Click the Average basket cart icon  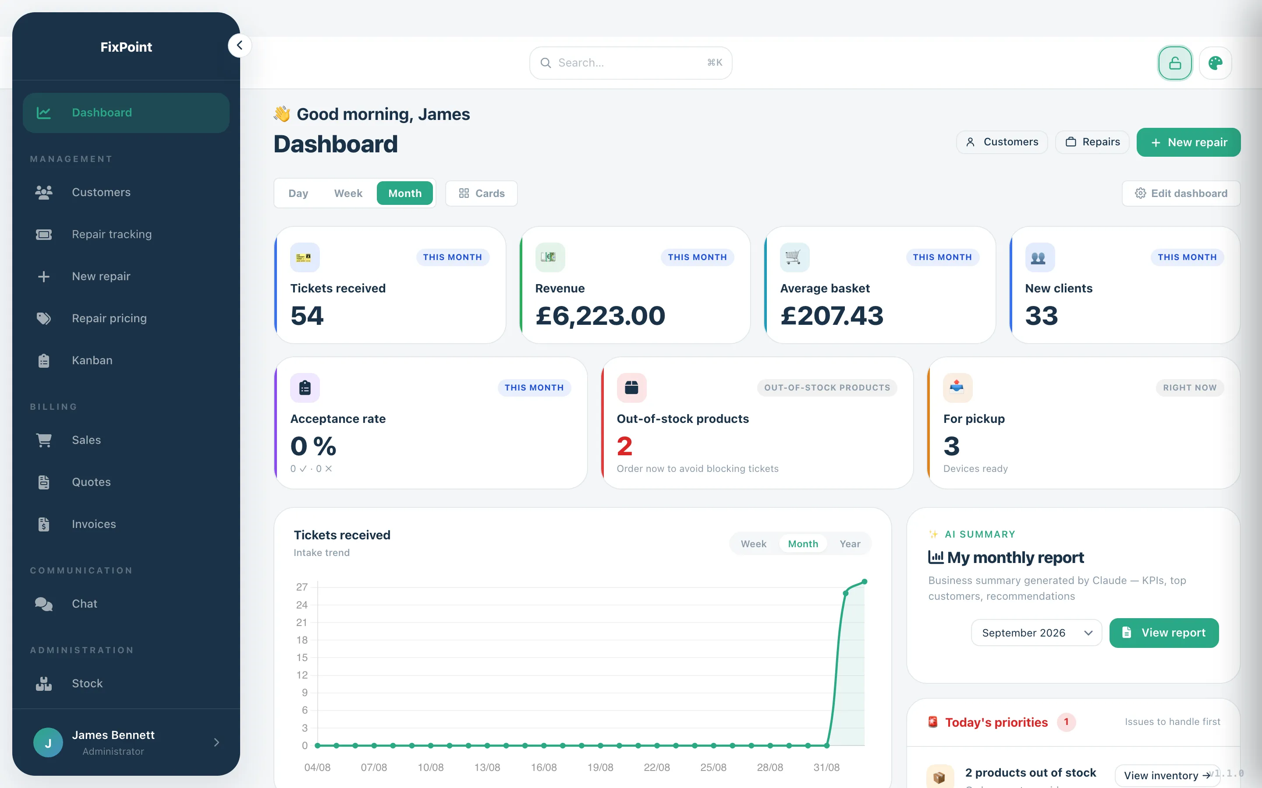[x=794, y=257]
